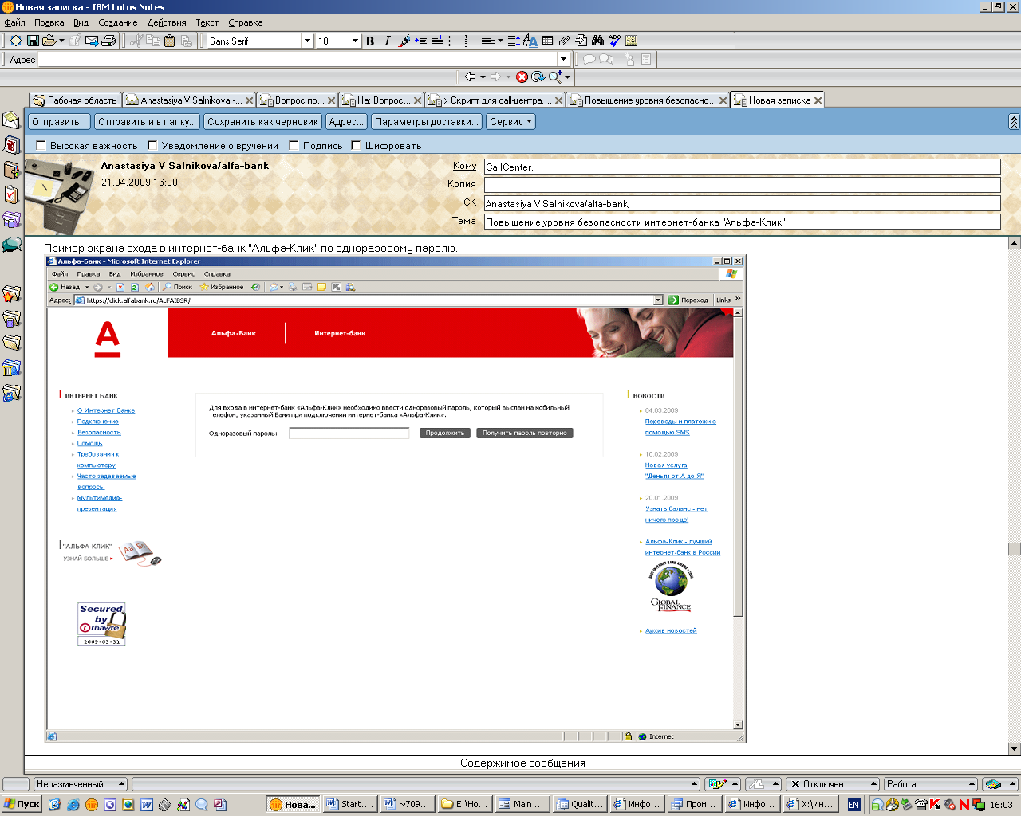The height and width of the screenshot is (816, 1021).
Task: Click the EN language indicator in taskbar
Action: click(x=853, y=805)
